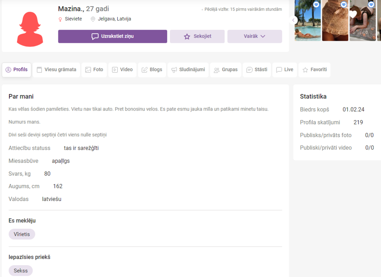This screenshot has width=381, height=277.
Task: Open the Grupas tab
Action: [x=226, y=70]
